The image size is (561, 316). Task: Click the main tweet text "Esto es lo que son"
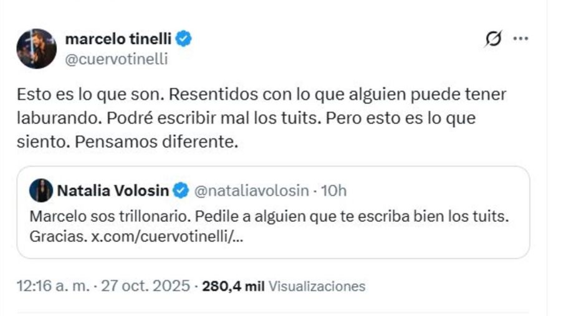[87, 95]
